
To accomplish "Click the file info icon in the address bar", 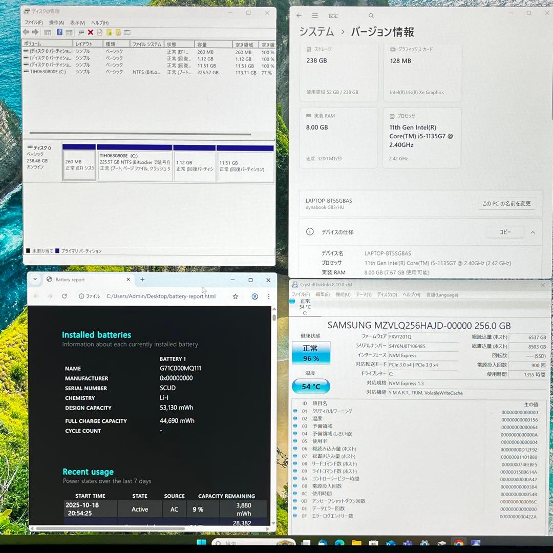I will pos(82,296).
